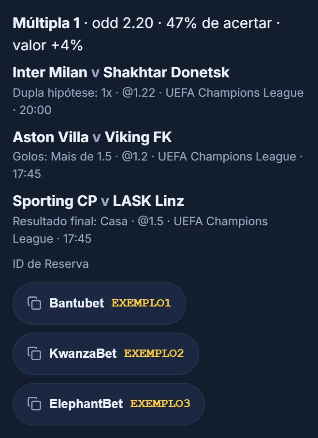This screenshot has width=318, height=438.
Task: Open the Sporting CP v LASK Linz match
Action: [x=98, y=201]
